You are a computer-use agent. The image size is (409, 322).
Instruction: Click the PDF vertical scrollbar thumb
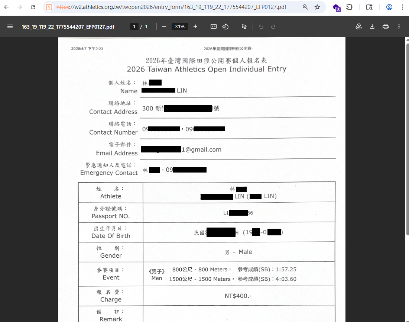click(x=408, y=139)
